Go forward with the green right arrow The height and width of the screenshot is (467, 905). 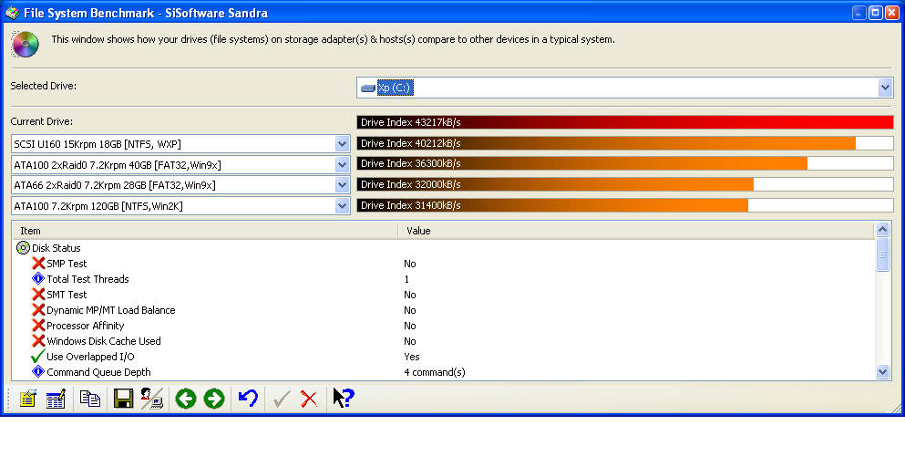(214, 399)
